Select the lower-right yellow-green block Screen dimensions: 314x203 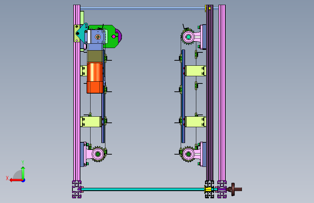(x=195, y=122)
